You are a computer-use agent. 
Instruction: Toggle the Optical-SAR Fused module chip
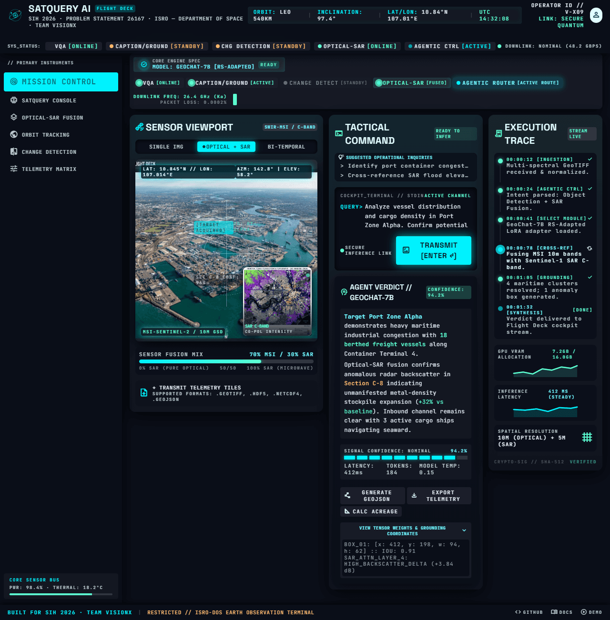411,83
